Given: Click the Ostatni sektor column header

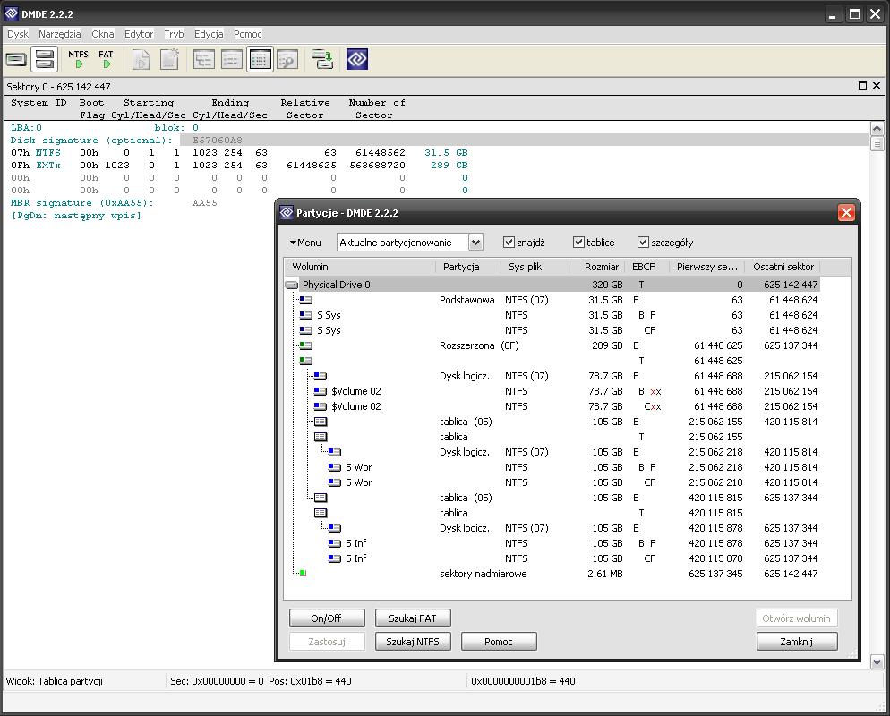Looking at the screenshot, I should [x=783, y=267].
